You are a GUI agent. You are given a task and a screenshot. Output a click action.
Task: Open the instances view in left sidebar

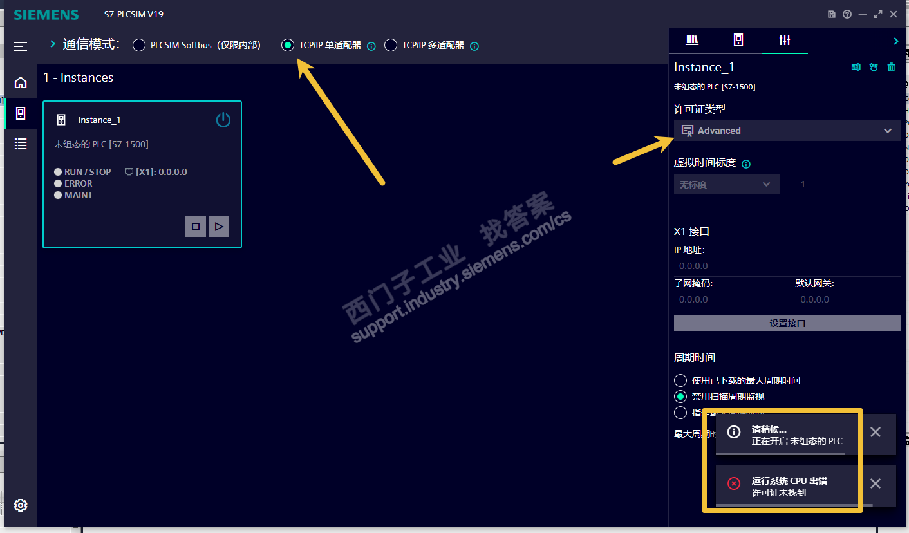click(x=21, y=113)
